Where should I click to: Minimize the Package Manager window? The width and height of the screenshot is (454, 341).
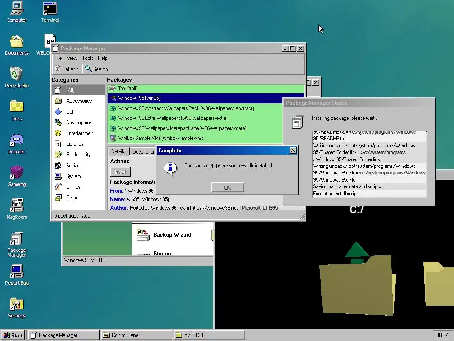(285, 48)
